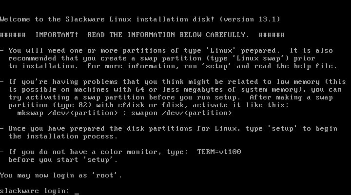Click the 'READ THE INFORMATION BELOW CAREFULLY' text
This screenshot has width=351, height=195.
pyautogui.click(x=167, y=35)
